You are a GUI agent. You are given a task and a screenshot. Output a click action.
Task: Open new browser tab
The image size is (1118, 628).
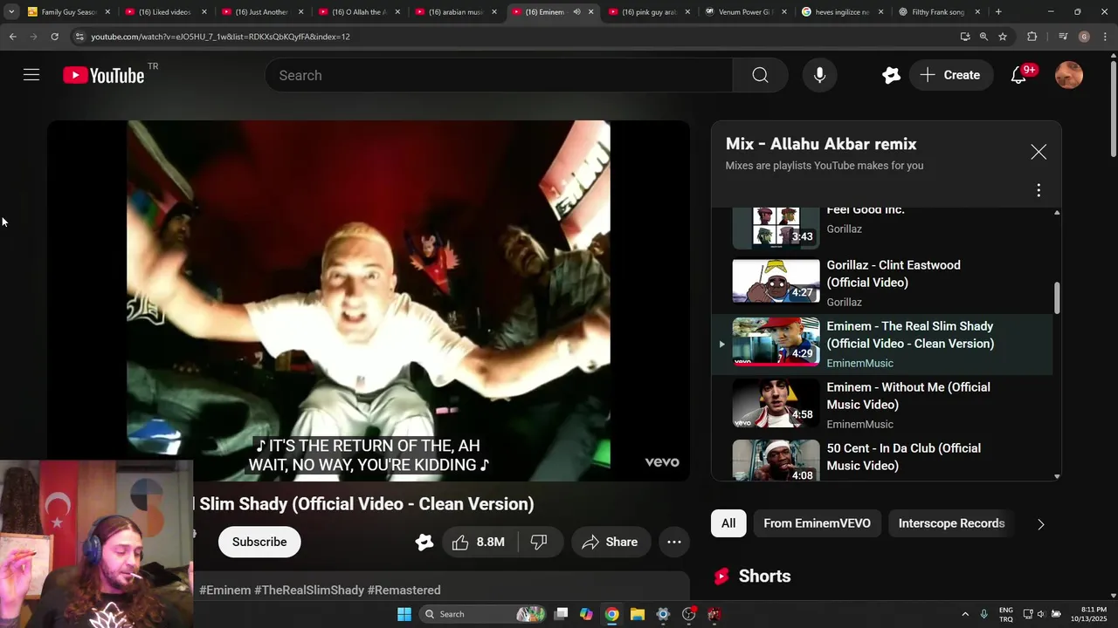[x=998, y=12]
